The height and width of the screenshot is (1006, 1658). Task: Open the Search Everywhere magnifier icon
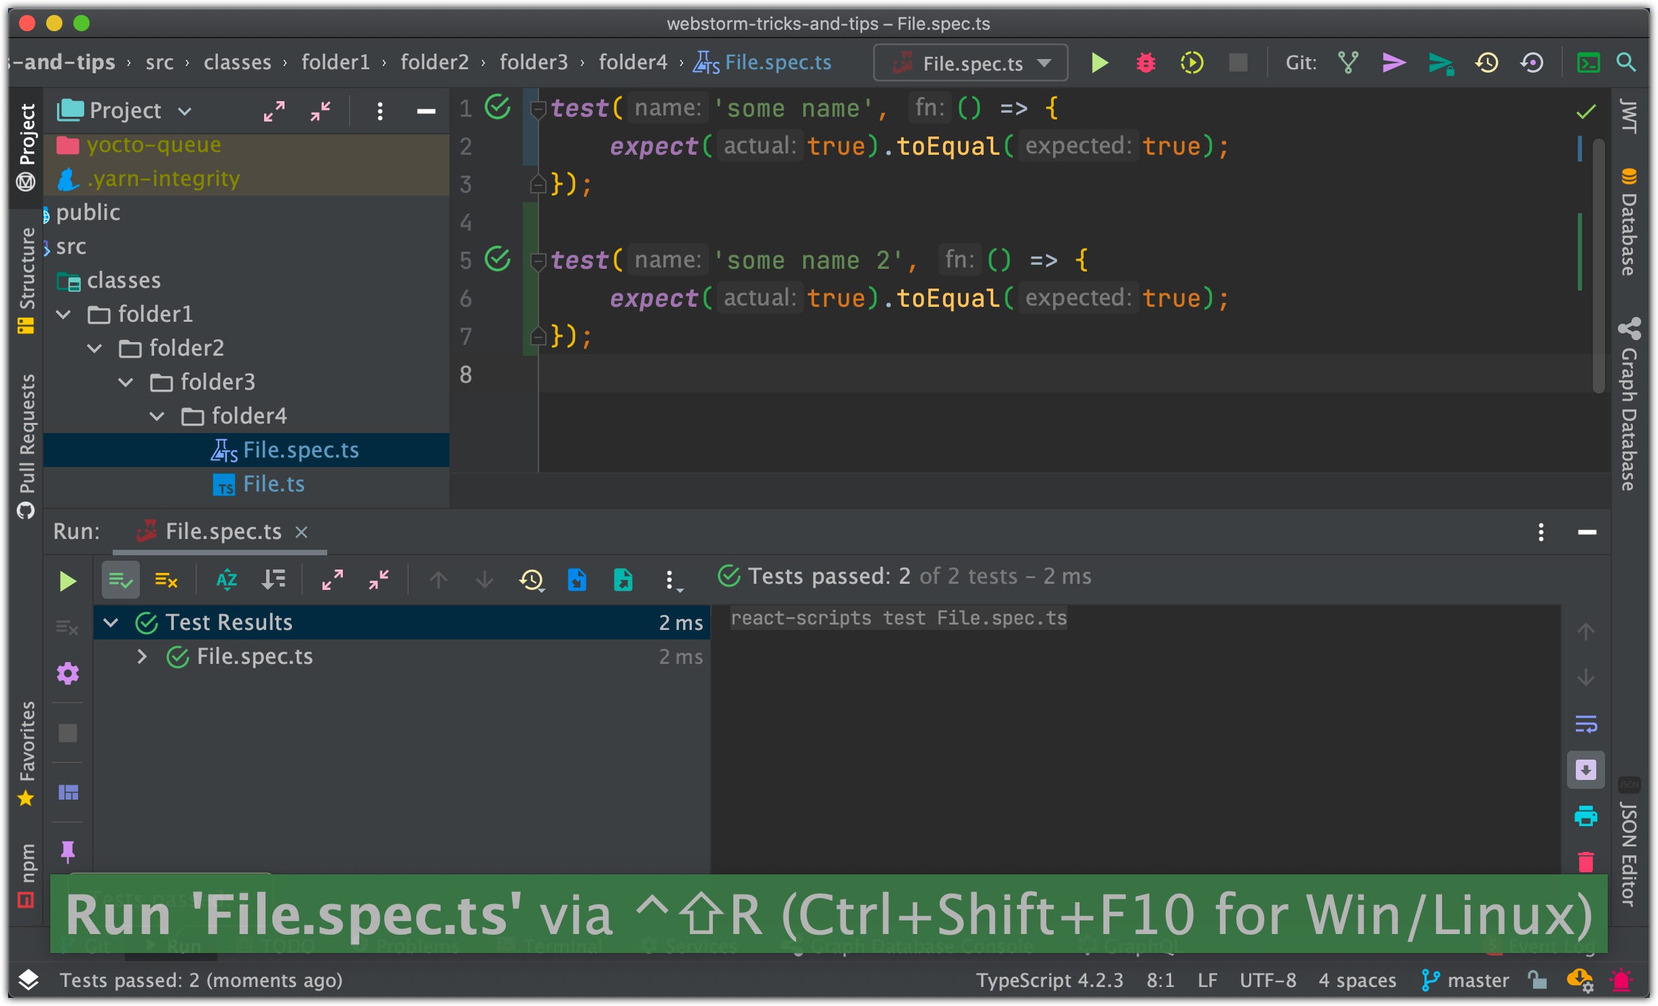click(1626, 63)
